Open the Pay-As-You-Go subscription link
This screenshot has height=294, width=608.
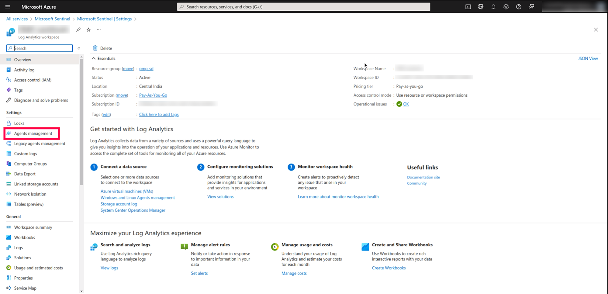coord(153,95)
